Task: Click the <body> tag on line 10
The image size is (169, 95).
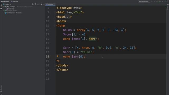Action: pos(62,21)
